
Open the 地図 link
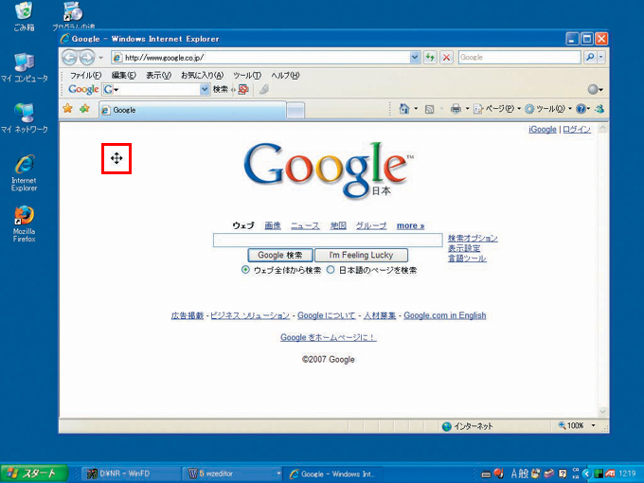click(338, 225)
